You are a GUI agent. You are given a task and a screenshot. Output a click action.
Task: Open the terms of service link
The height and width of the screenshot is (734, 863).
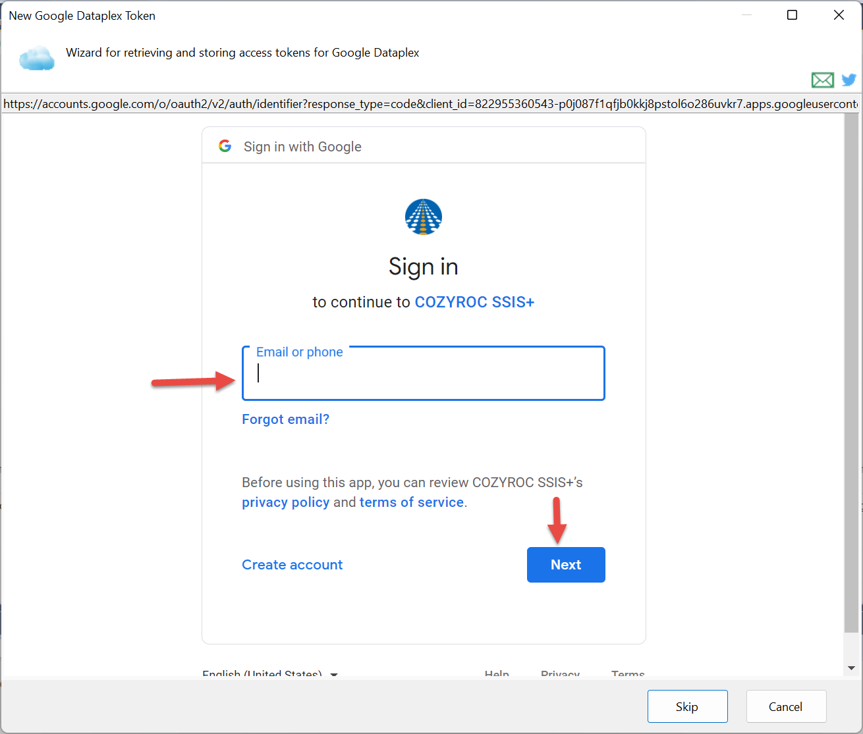(412, 502)
